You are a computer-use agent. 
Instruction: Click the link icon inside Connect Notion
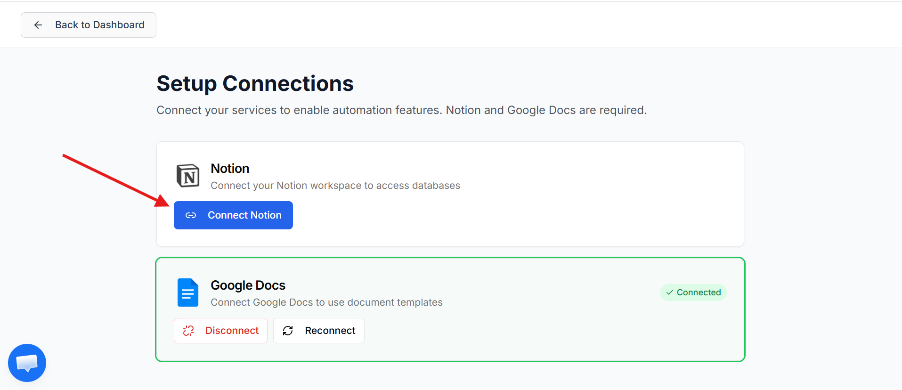tap(191, 215)
